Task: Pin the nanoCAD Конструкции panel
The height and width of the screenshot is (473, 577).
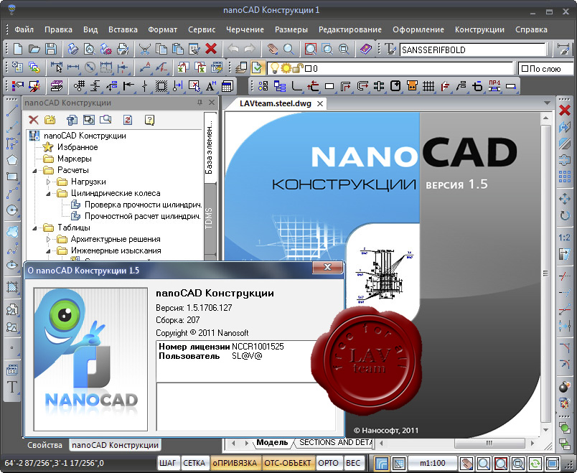Action: point(200,103)
